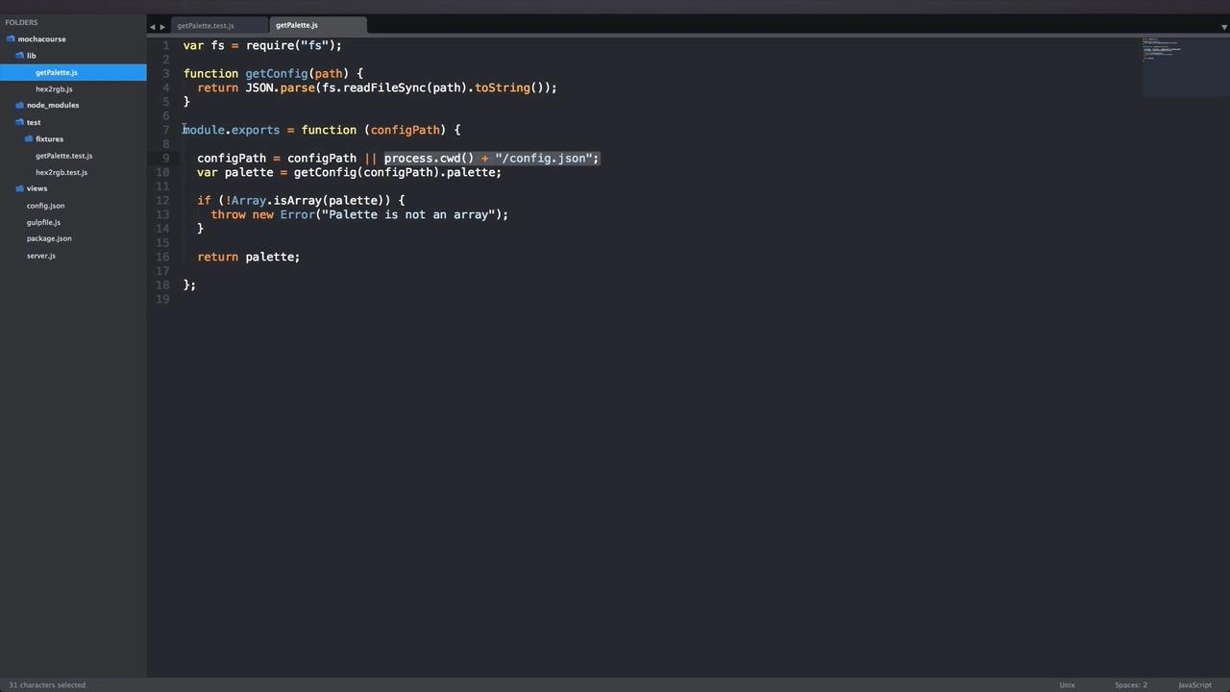Click line number 7 in gutter
Image resolution: width=1230 pixels, height=692 pixels.
(x=166, y=130)
